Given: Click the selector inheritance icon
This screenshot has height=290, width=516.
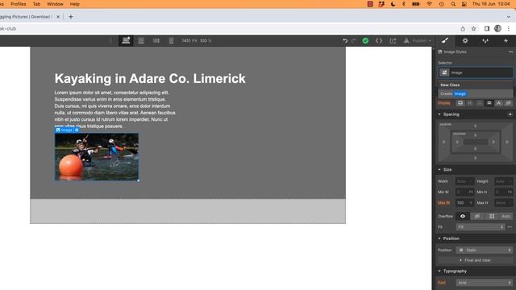Looking at the screenshot, I should pos(444,72).
